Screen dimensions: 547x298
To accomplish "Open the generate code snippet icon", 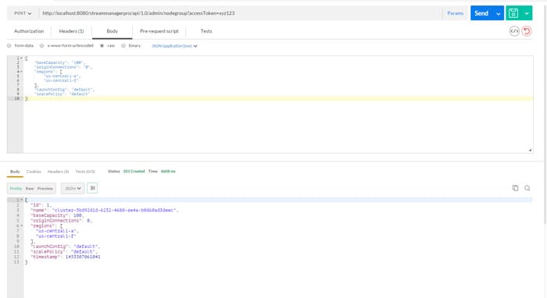I will click(x=514, y=31).
